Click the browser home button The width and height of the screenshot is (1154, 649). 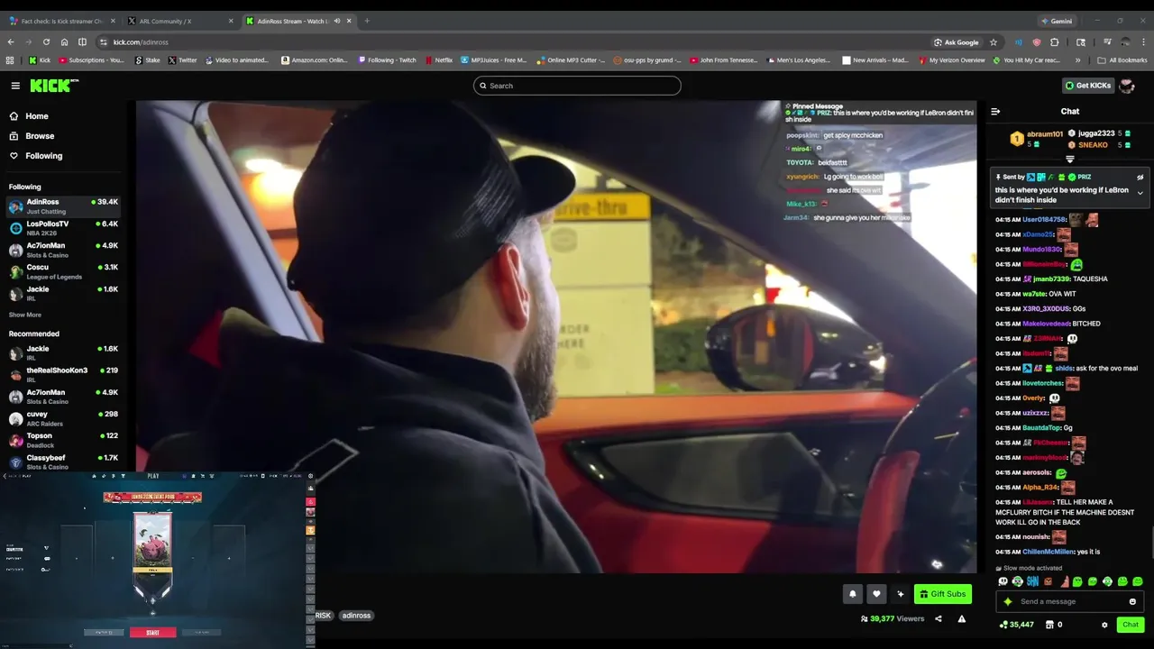pyautogui.click(x=64, y=42)
